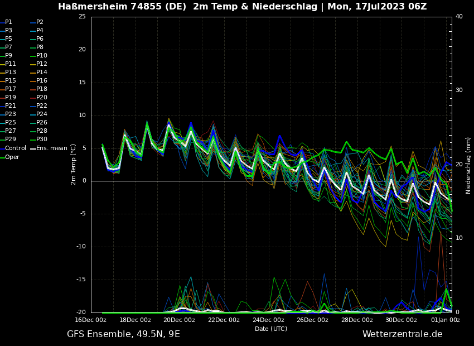Select the P15 legend entry

(x=11, y=81)
